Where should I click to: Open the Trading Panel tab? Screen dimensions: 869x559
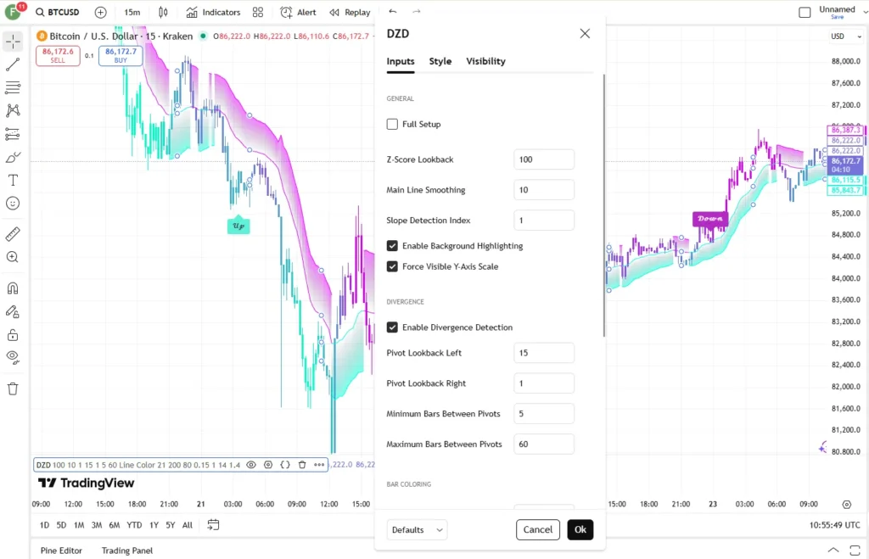(x=127, y=551)
